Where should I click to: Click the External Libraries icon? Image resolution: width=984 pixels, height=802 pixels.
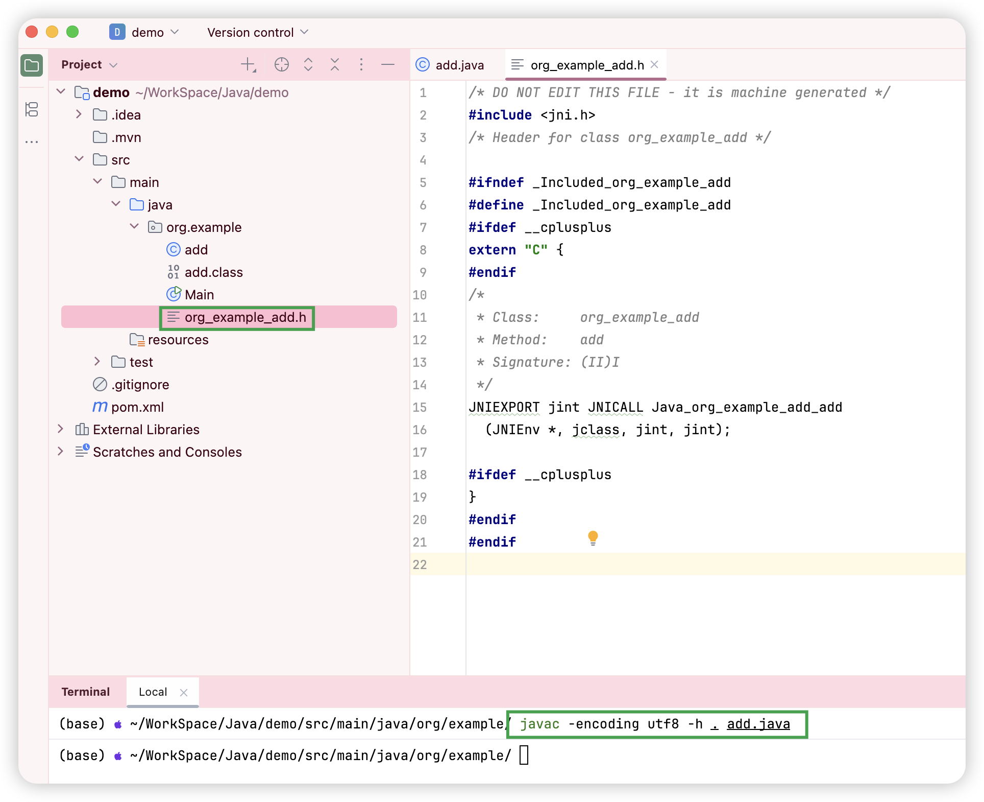pos(82,429)
